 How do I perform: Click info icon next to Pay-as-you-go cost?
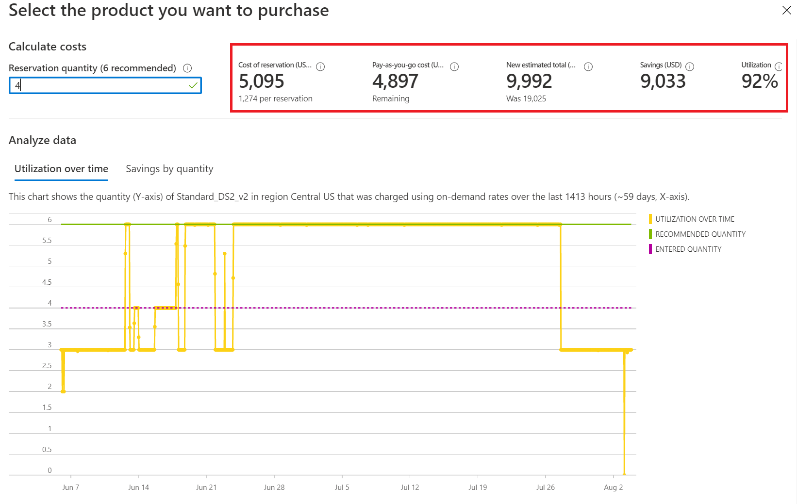pos(454,67)
